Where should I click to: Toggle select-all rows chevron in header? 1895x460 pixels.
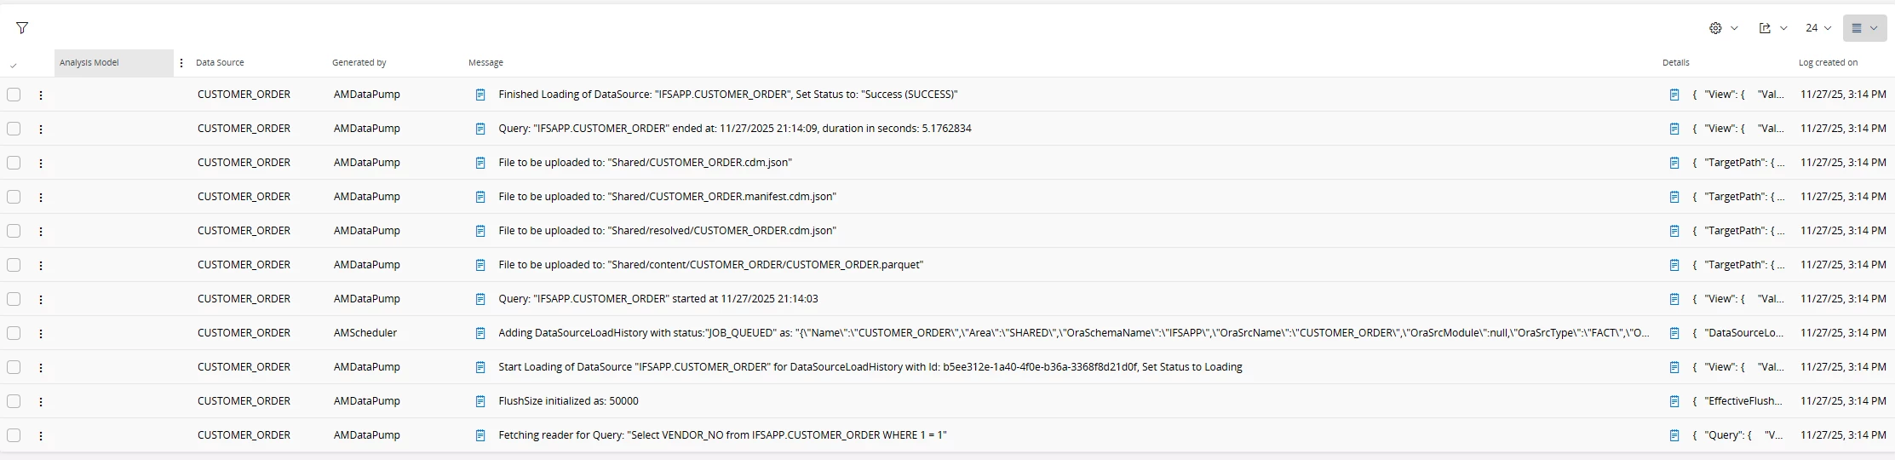coord(14,66)
